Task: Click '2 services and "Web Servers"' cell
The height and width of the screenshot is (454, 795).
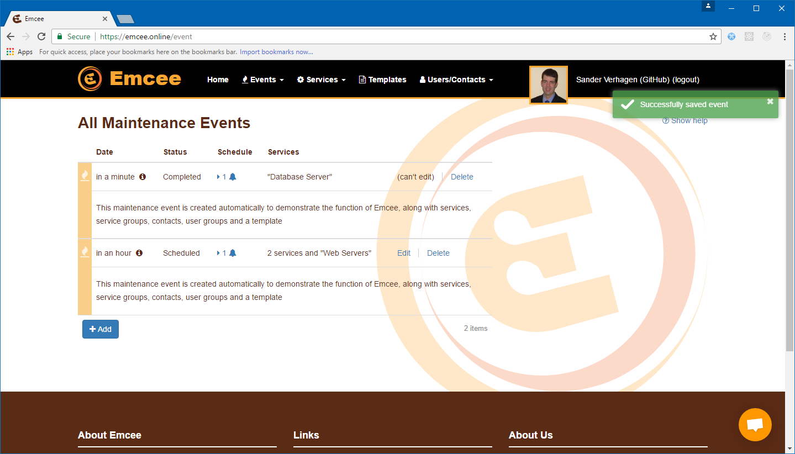Action: [319, 253]
